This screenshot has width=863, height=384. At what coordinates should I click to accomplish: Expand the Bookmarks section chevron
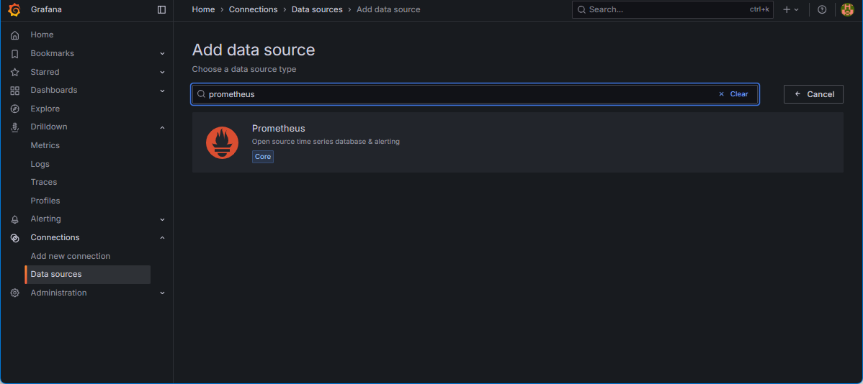162,54
